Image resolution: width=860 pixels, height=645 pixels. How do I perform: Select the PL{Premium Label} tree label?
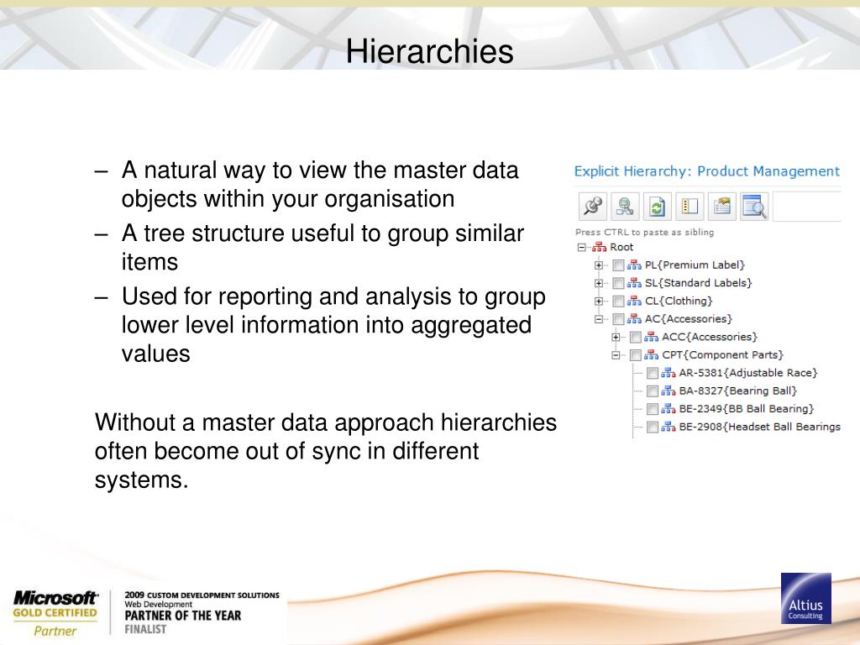pyautogui.click(x=695, y=265)
